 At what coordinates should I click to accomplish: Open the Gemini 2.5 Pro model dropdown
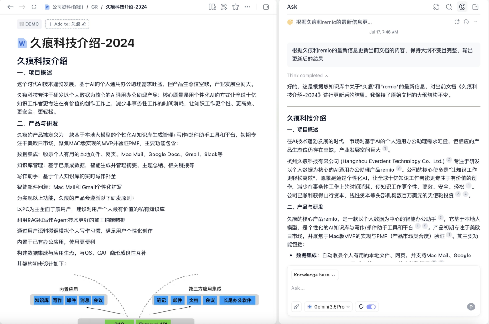coord(329,306)
